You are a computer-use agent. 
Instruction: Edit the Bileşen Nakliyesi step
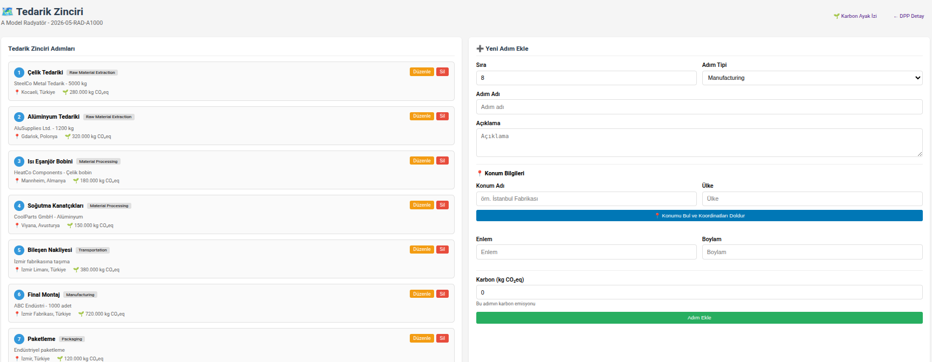[x=422, y=249]
